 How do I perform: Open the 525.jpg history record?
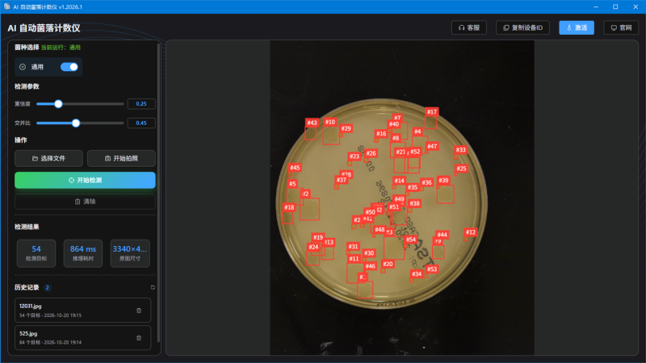(82, 338)
